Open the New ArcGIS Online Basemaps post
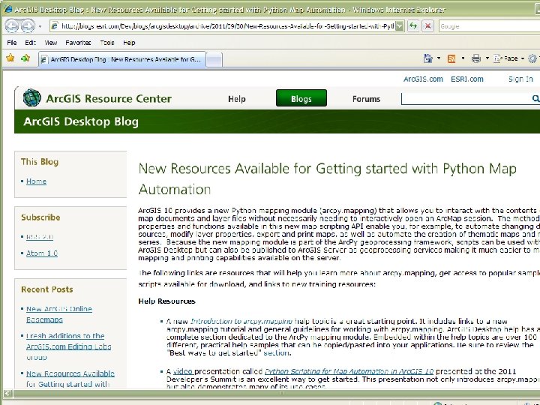 [x=59, y=314]
